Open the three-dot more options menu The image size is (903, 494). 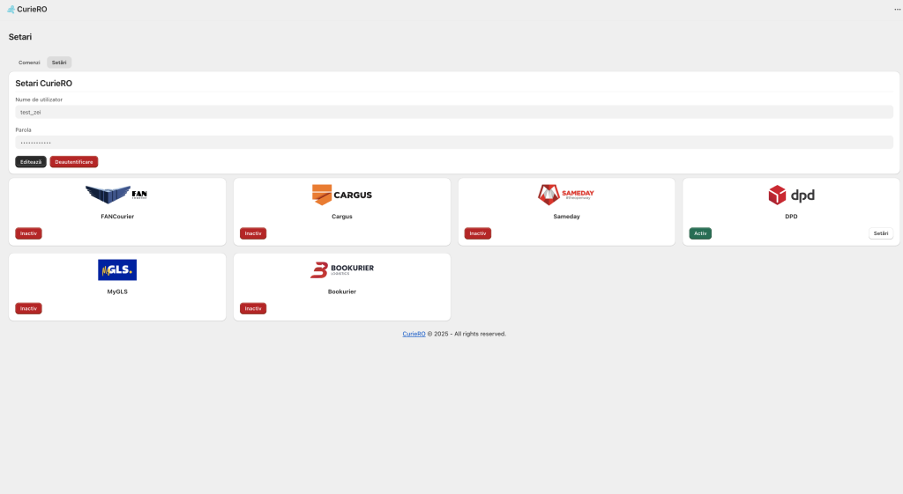click(897, 9)
